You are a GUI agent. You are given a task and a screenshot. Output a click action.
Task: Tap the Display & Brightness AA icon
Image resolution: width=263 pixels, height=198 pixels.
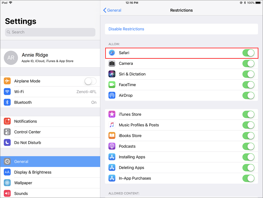[x=7, y=172]
